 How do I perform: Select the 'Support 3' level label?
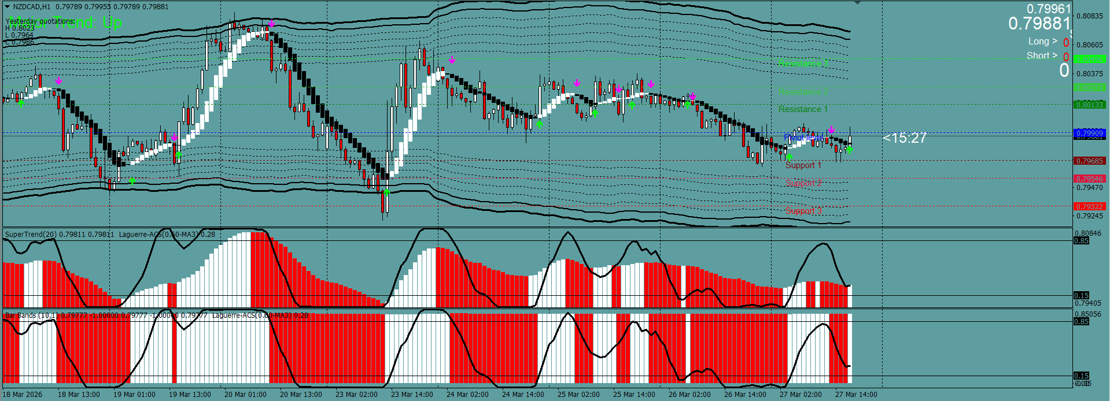tap(803, 211)
